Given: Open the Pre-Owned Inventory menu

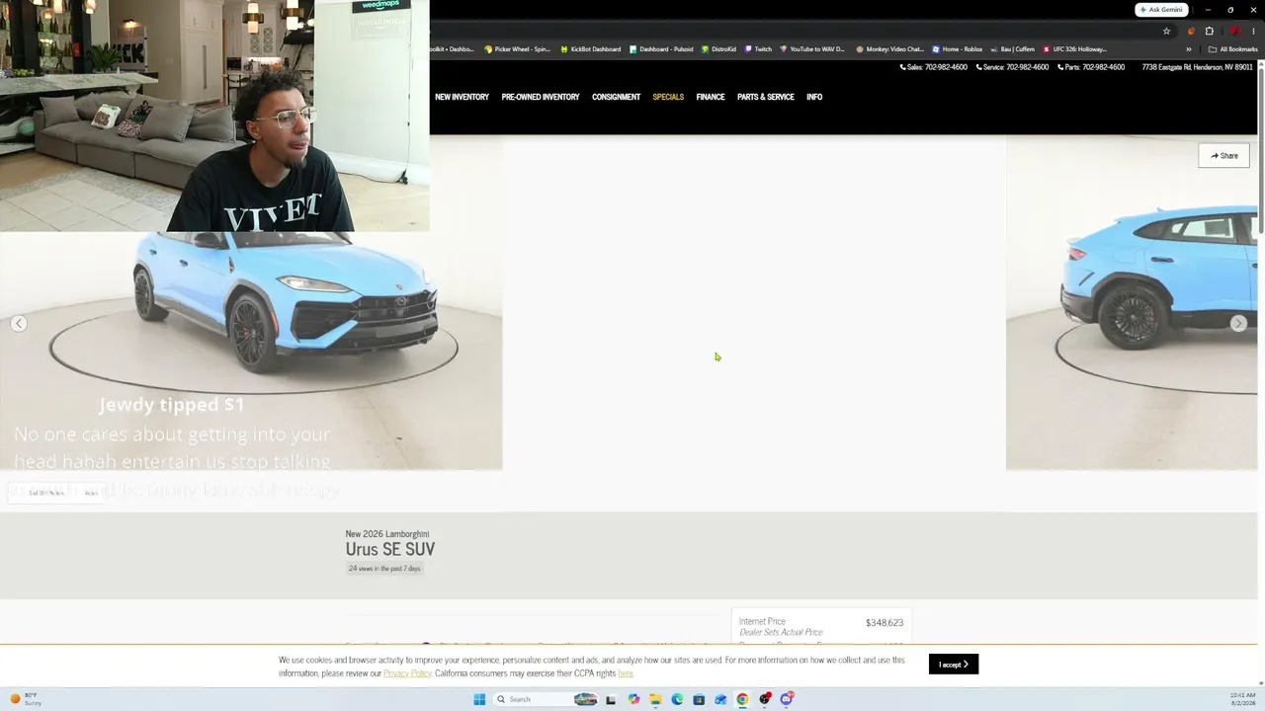Looking at the screenshot, I should pyautogui.click(x=541, y=97).
